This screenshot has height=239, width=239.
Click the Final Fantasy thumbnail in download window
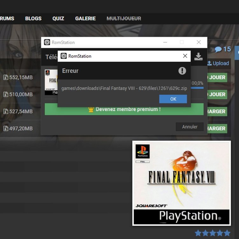(51, 82)
